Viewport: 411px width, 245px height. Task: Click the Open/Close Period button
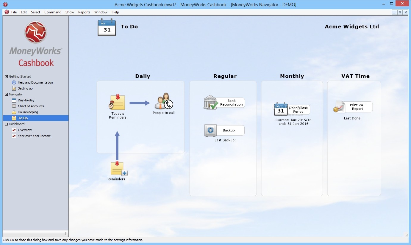[x=298, y=110]
